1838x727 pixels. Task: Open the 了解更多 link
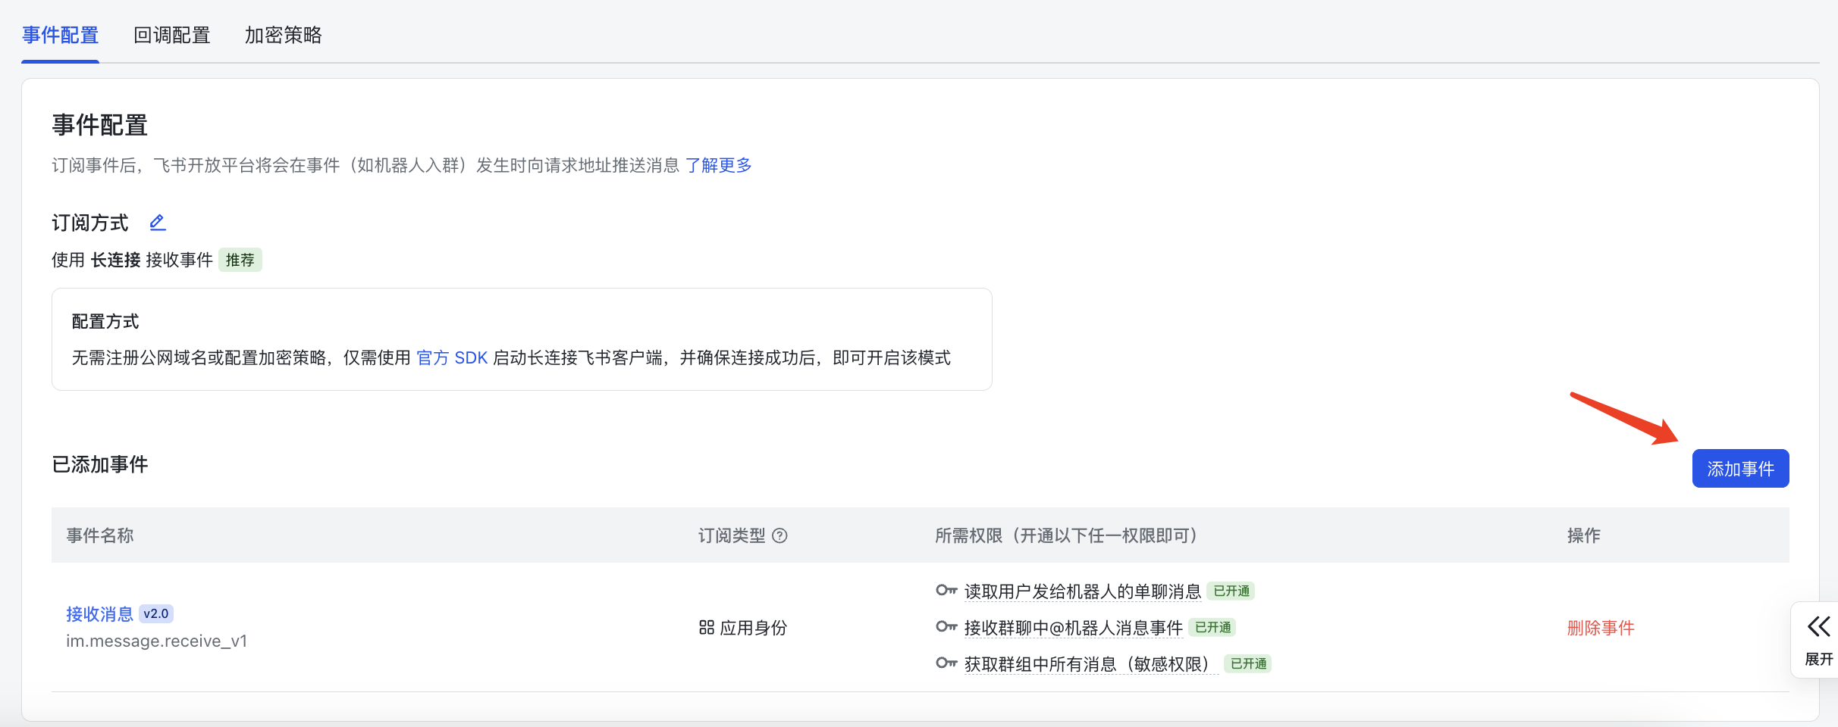pos(718,166)
